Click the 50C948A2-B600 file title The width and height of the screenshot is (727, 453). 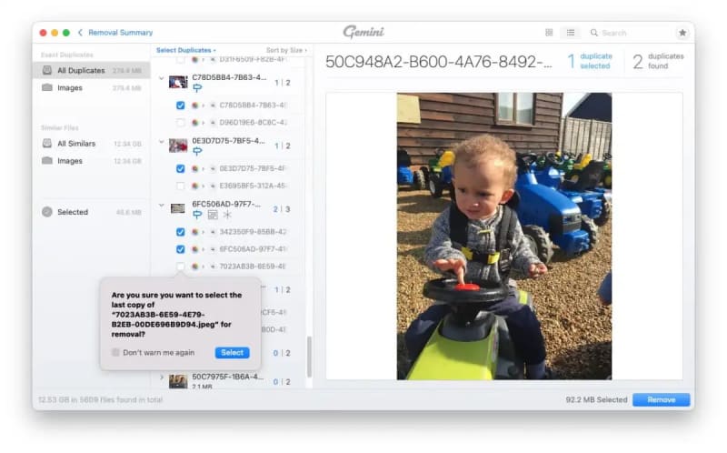439,62
